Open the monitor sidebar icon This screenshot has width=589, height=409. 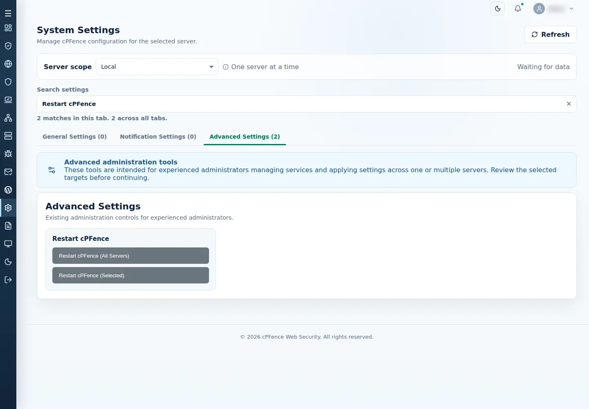click(8, 244)
